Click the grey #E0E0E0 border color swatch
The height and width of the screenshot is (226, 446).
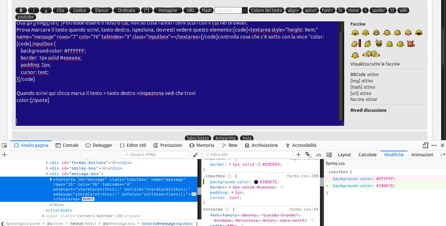[259, 164]
